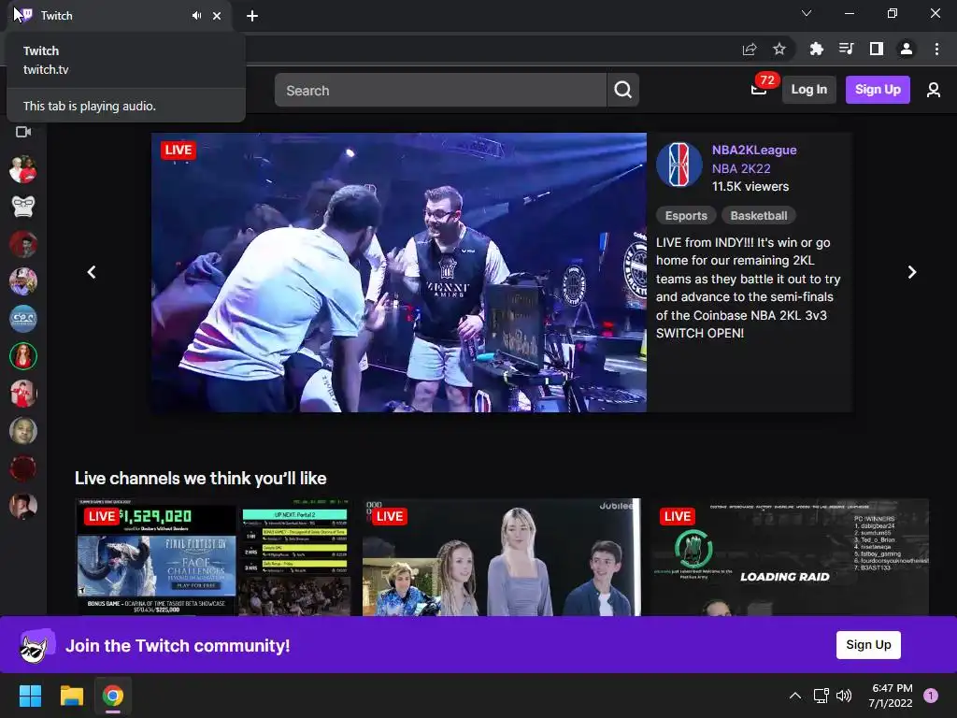This screenshot has height=718, width=957.
Task: Open the NBA 2K22 game category
Action: 741,168
